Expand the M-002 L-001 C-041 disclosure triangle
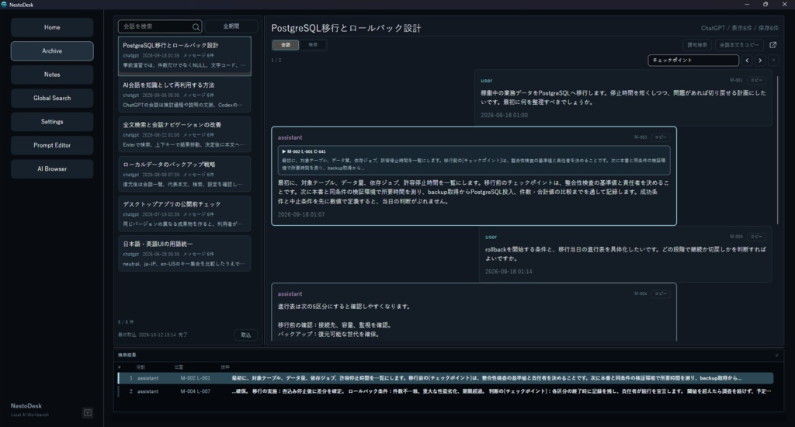 tap(284, 151)
